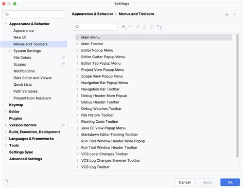
Task: Select Java EE View Popup Menu row
Action: tap(153, 128)
